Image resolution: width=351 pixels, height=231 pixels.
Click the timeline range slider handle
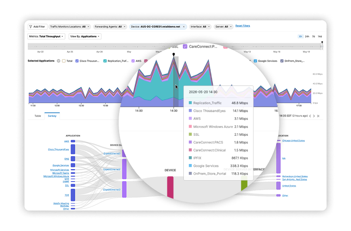(322, 45)
